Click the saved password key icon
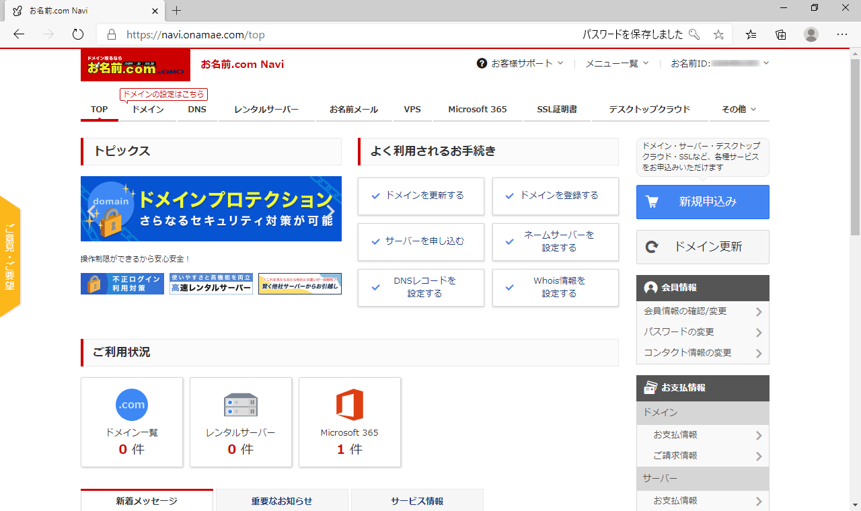The image size is (861, 511). [x=694, y=34]
